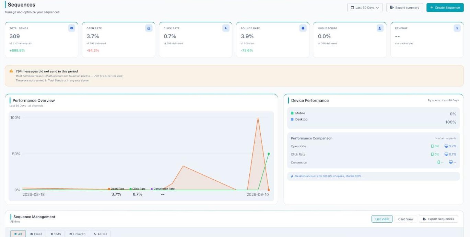Select the AI Call channel tab
Image resolution: width=470 pixels, height=237 pixels.
100,234
